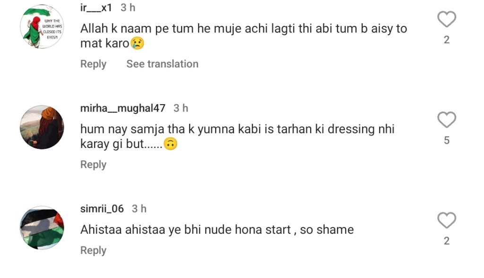Click See translation under first comment
The width and height of the screenshot is (484, 278).
tap(162, 64)
